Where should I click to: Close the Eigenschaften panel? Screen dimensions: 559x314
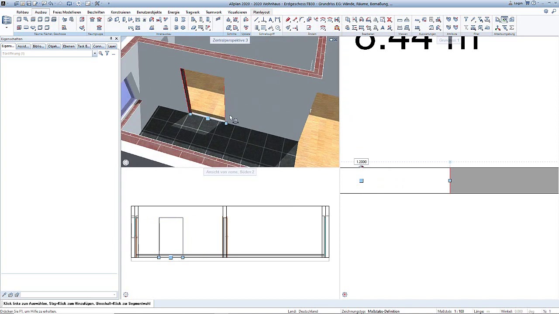click(x=116, y=39)
